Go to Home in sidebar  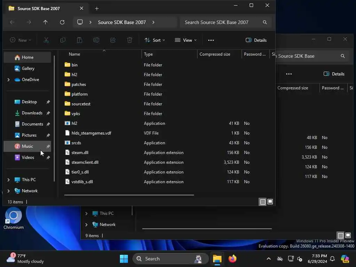[x=27, y=57]
